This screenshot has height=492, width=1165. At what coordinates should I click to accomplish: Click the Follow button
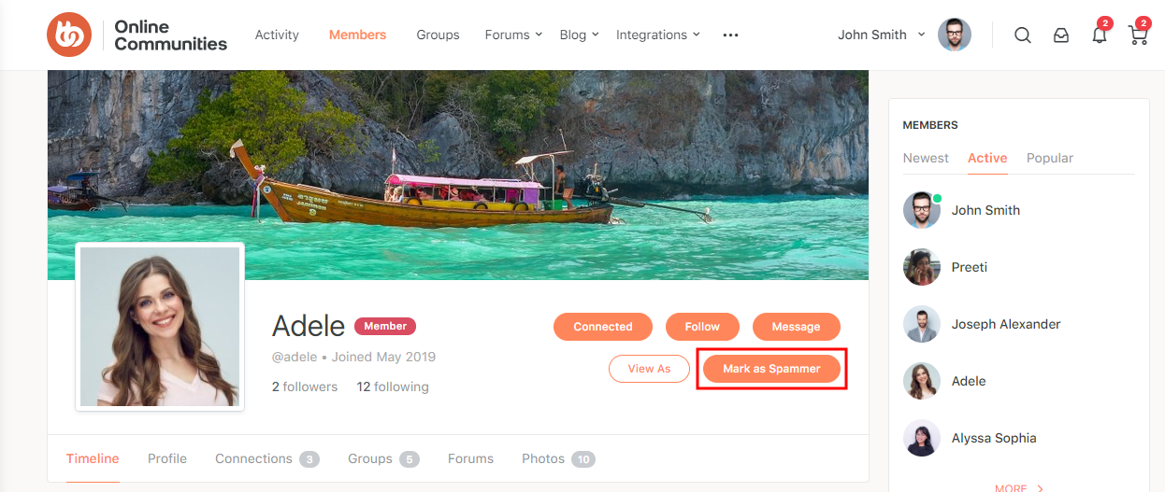pos(702,327)
